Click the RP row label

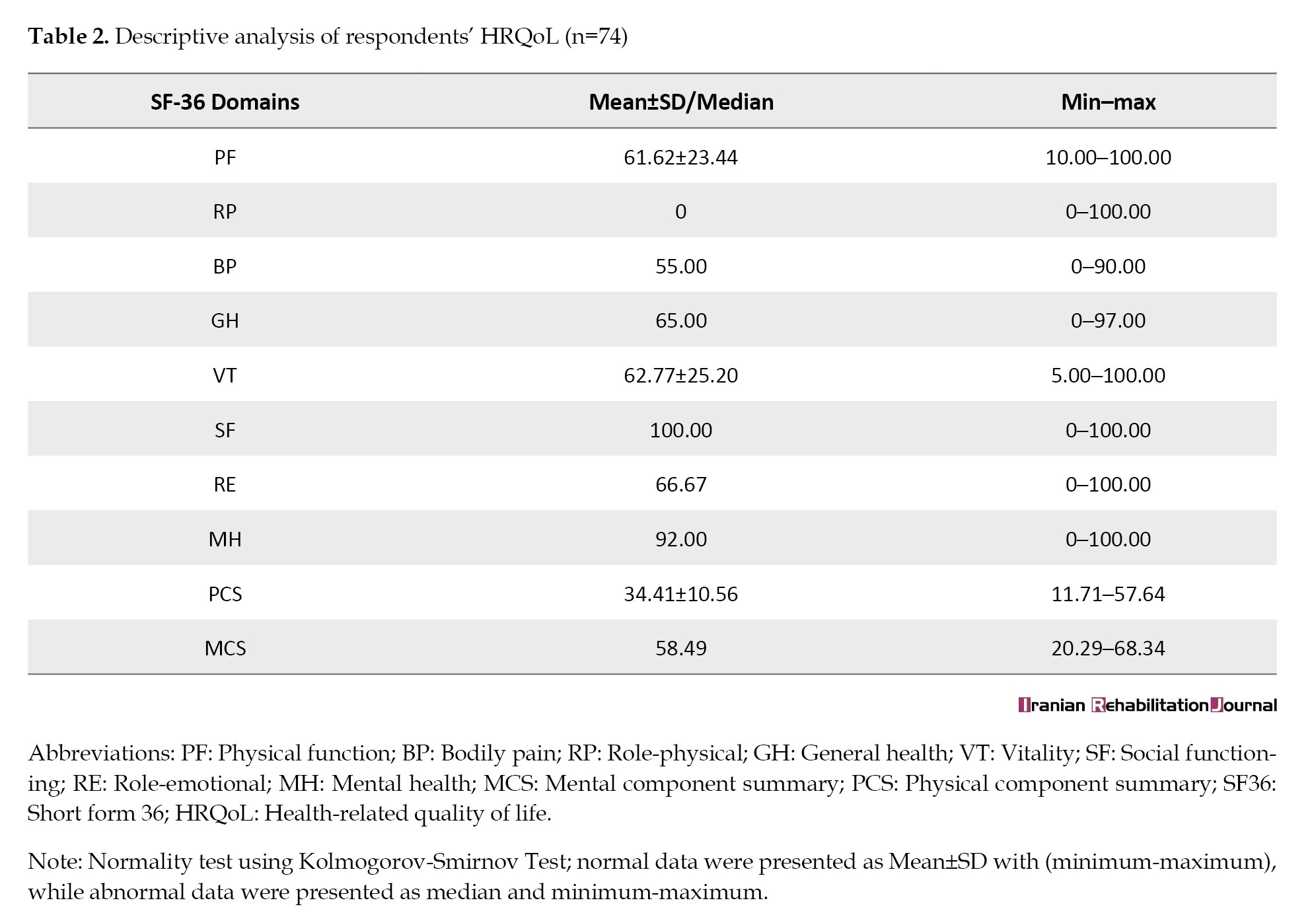point(225,211)
